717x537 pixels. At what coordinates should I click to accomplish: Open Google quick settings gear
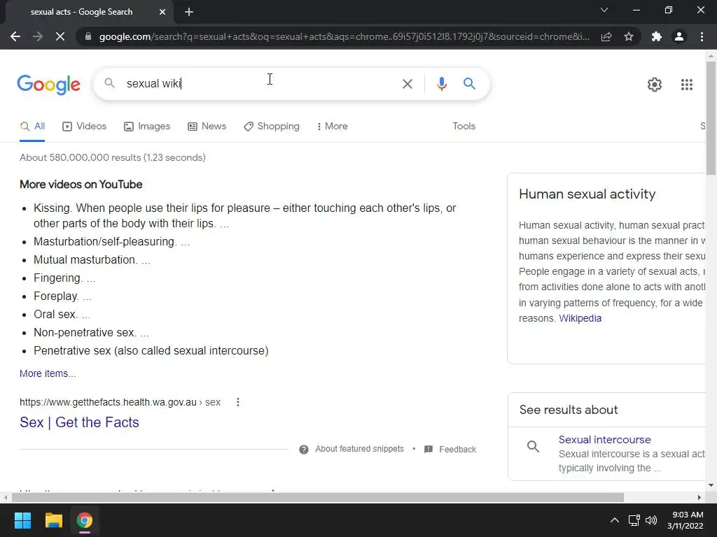coord(655,85)
